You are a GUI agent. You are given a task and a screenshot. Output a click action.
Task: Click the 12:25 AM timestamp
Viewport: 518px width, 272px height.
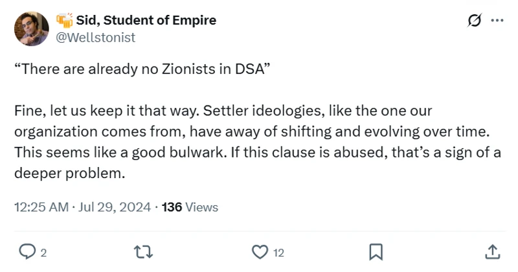(41, 207)
